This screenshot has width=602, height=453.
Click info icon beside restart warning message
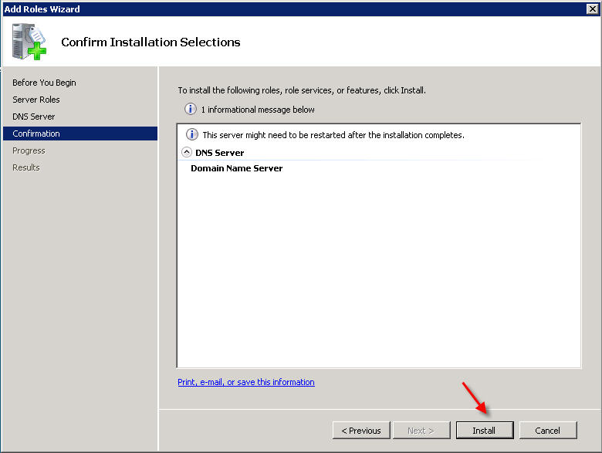[192, 134]
